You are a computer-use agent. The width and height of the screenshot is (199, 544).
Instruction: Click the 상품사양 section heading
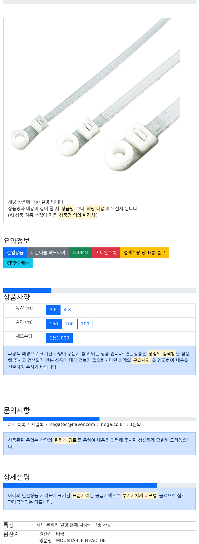[17, 297]
